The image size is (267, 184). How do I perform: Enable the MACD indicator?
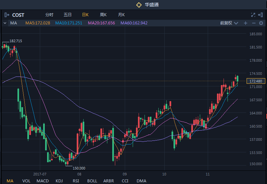pyautogui.click(x=42, y=181)
